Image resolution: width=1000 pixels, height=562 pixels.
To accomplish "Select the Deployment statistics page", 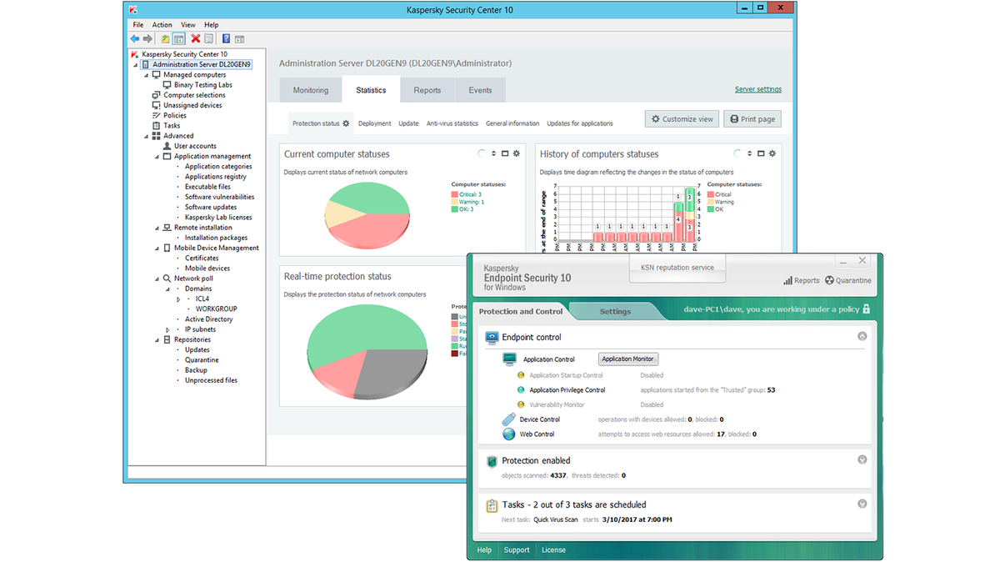I will click(375, 123).
